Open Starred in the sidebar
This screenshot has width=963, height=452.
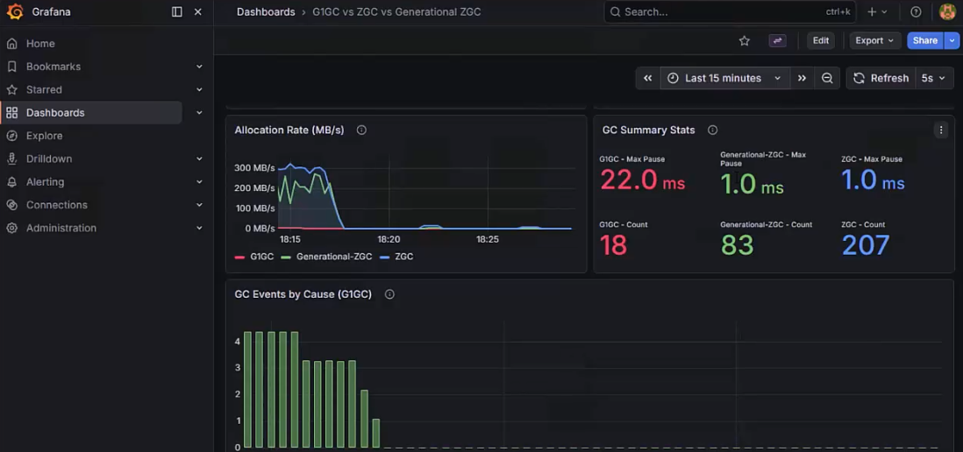tap(44, 89)
